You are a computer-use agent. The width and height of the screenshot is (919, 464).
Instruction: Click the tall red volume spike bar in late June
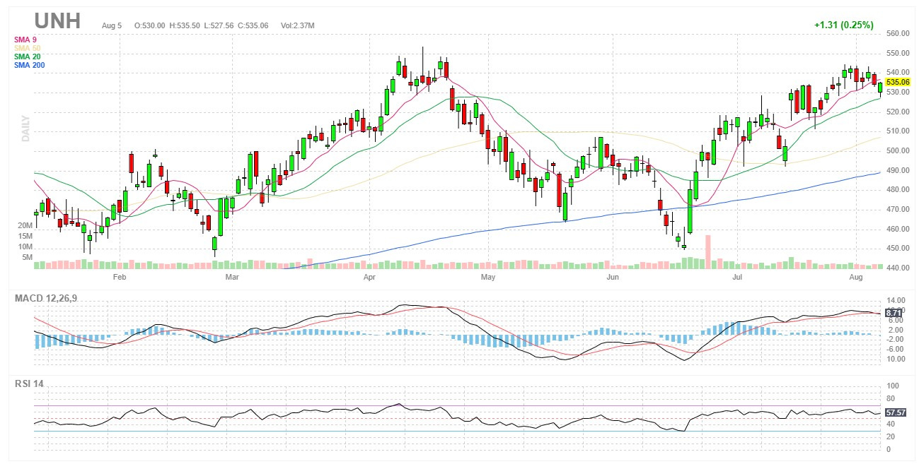pos(707,251)
